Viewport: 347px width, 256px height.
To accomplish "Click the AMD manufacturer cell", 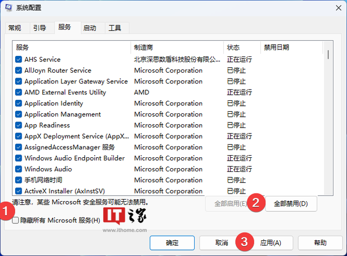I will (x=142, y=92).
